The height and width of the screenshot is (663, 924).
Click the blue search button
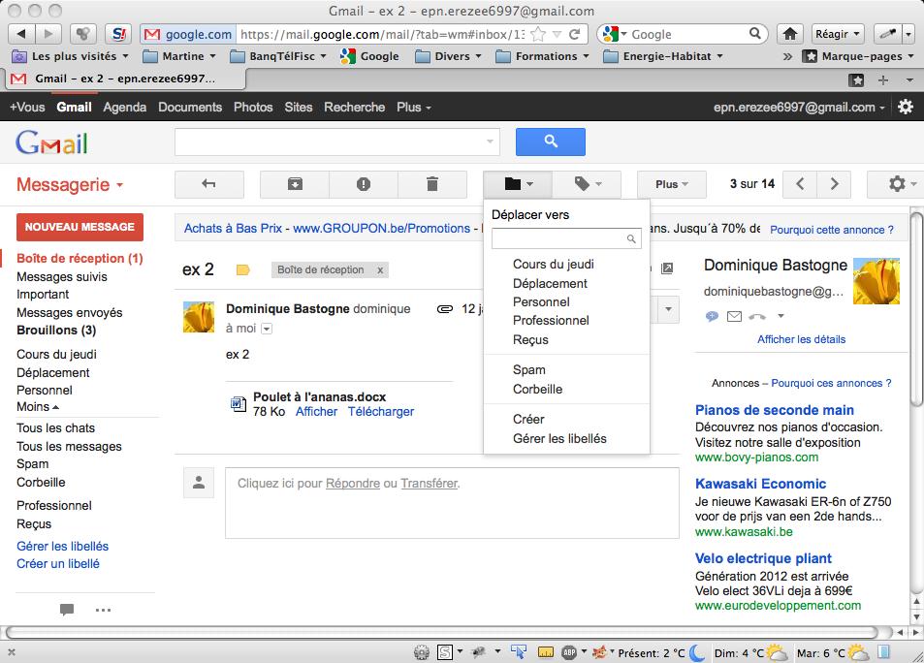coord(551,142)
